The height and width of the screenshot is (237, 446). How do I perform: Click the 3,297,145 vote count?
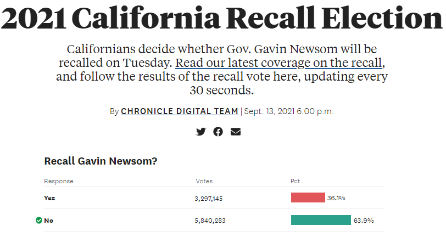[209, 198]
